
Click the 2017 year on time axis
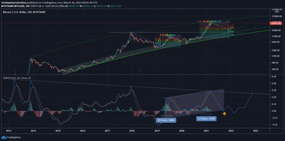[107, 130]
